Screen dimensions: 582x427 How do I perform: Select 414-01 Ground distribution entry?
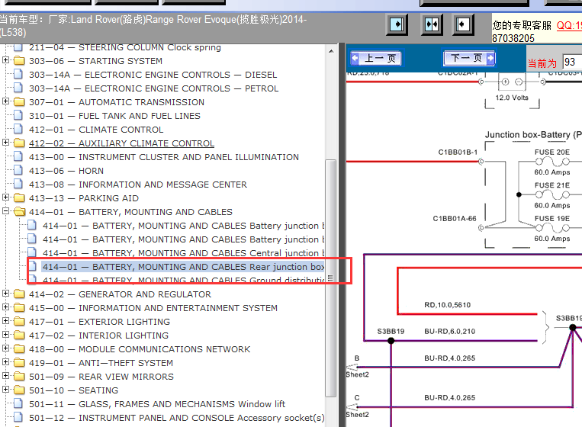tap(183, 281)
